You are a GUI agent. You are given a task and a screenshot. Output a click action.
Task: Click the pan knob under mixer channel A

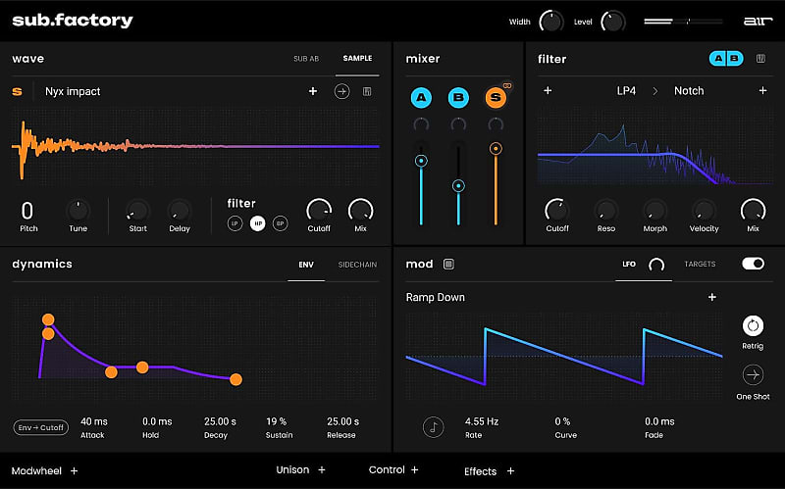(x=421, y=124)
